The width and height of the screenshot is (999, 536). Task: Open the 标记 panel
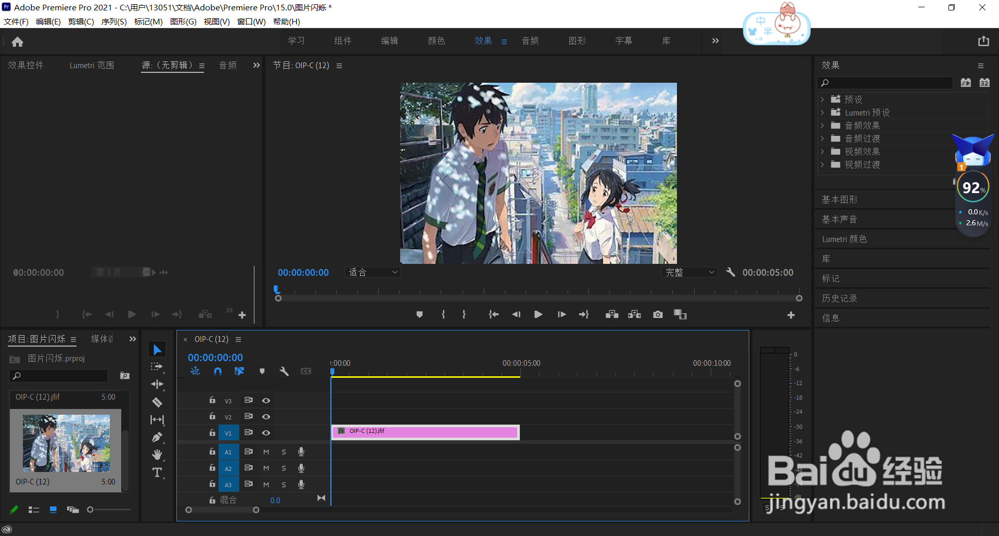(x=830, y=278)
